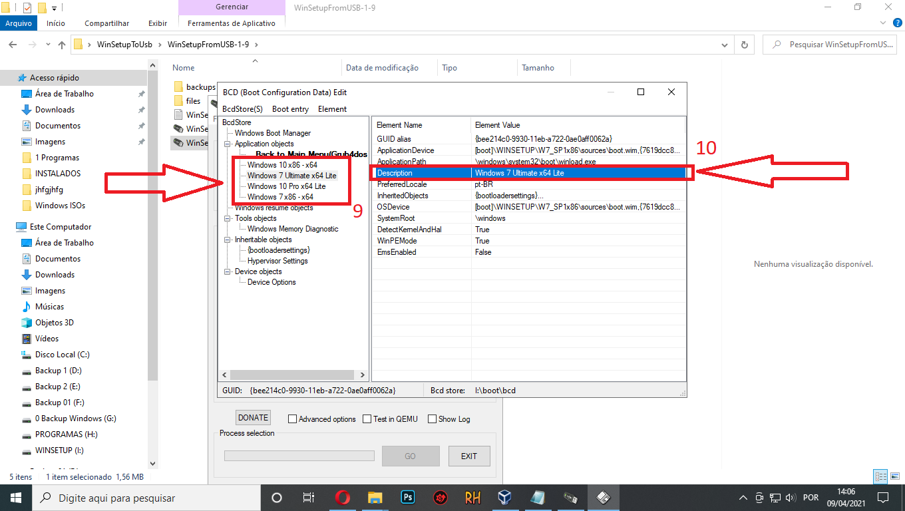
Task: Expand the address bar history dropdown
Action: [725, 45]
